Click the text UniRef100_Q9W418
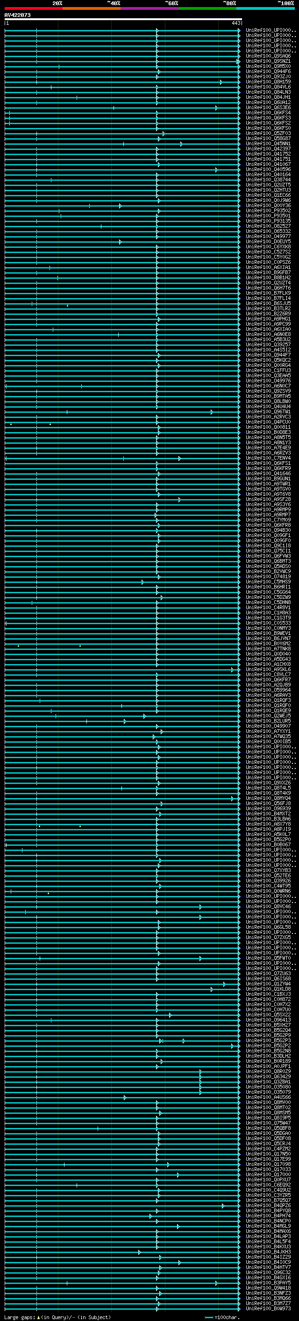The height and width of the screenshot is (1321, 299). pyautogui.click(x=268, y=1288)
